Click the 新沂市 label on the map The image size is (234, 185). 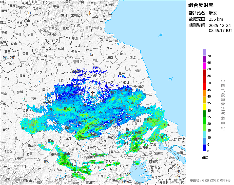[x=76, y=52]
